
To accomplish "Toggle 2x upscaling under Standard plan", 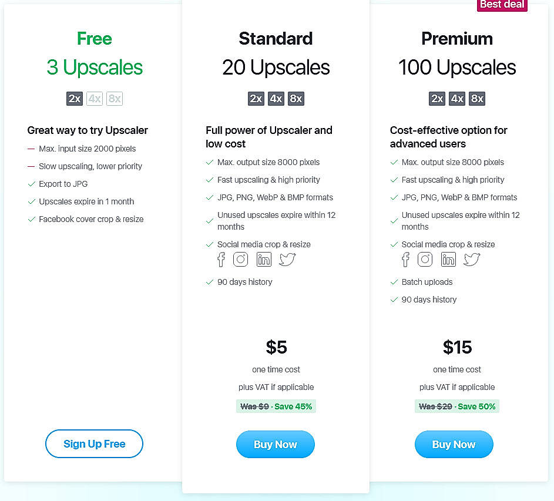I will (256, 99).
